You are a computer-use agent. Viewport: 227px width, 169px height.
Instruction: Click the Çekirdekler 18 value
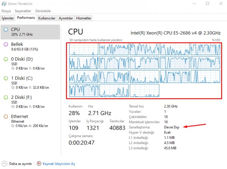coord(166,117)
